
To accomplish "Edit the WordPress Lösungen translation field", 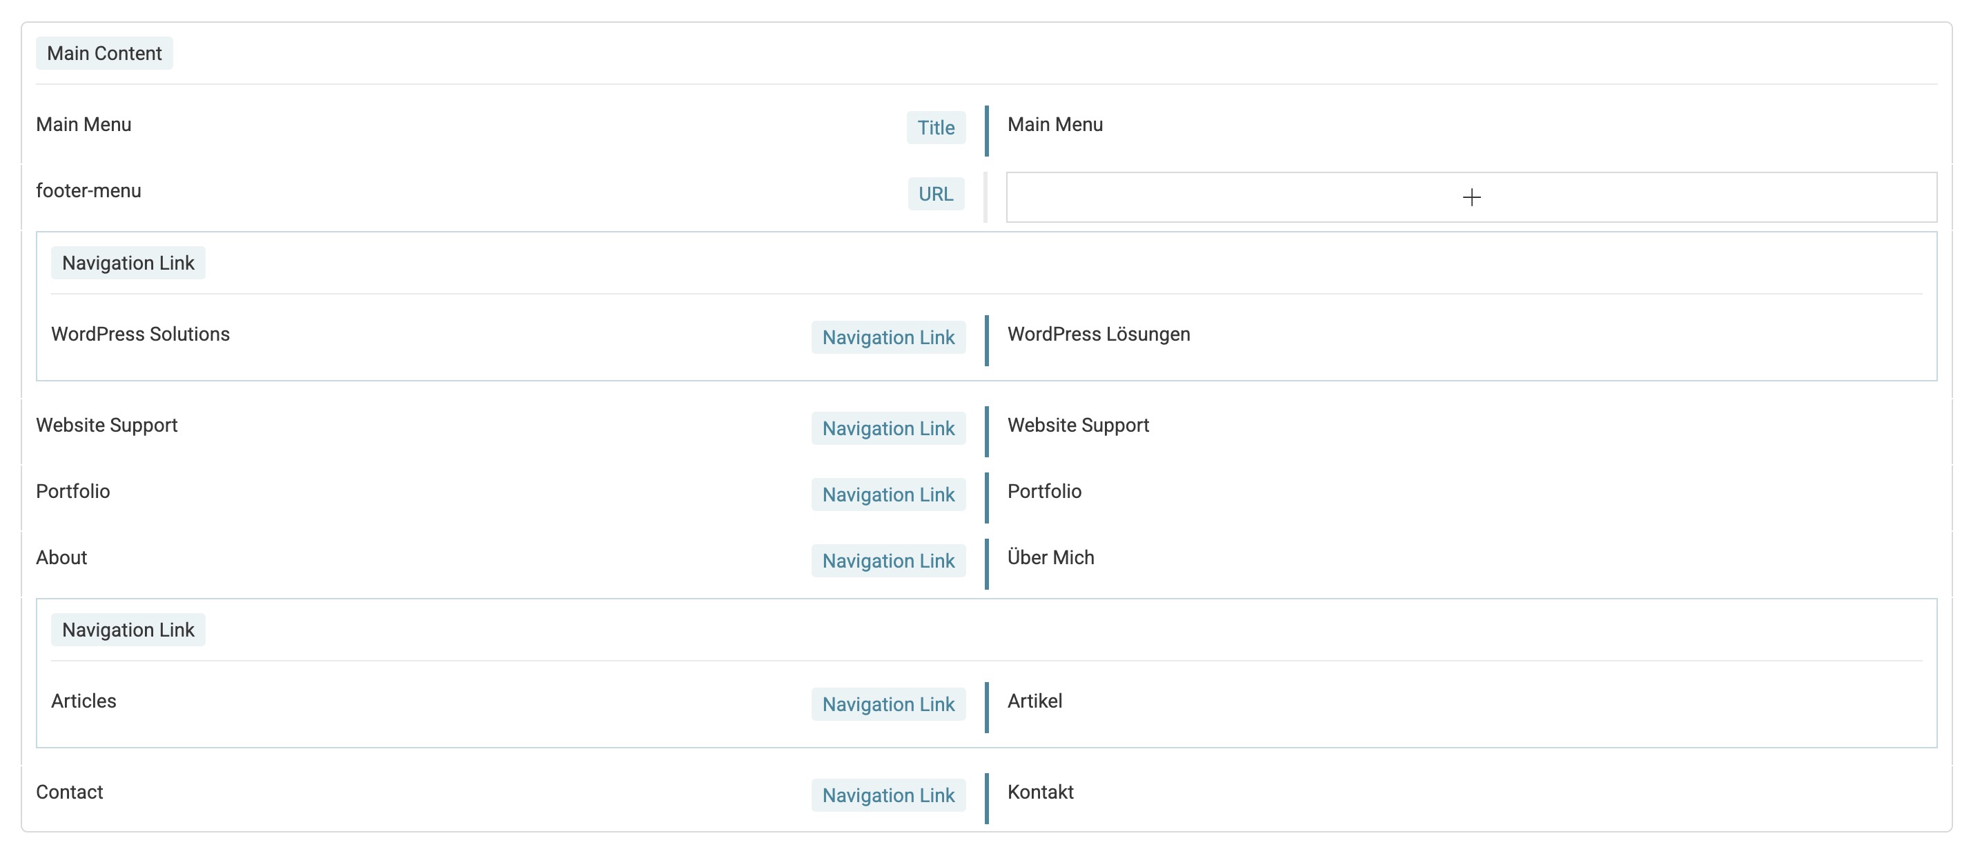I will coord(1098,335).
